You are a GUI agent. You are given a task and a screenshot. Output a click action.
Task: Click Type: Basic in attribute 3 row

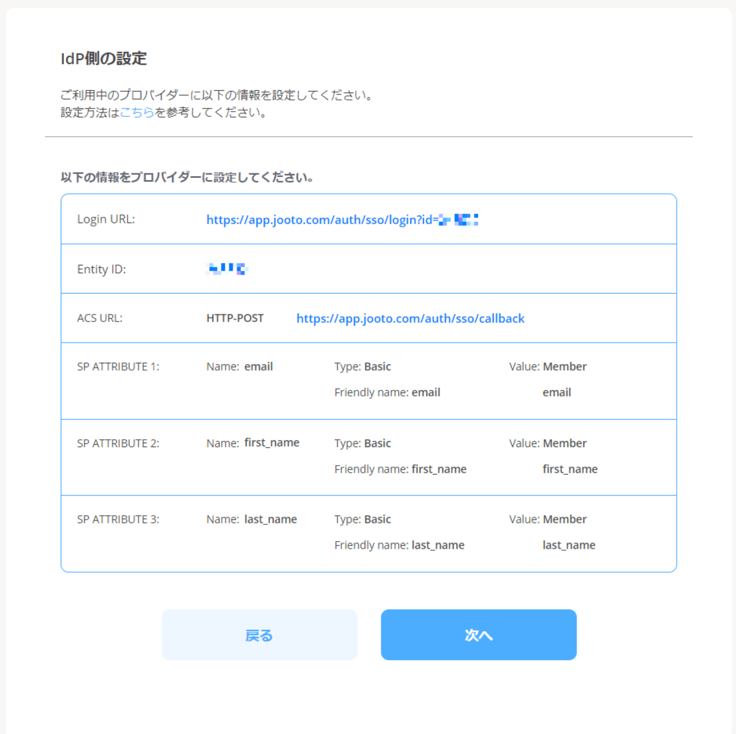pyautogui.click(x=363, y=519)
